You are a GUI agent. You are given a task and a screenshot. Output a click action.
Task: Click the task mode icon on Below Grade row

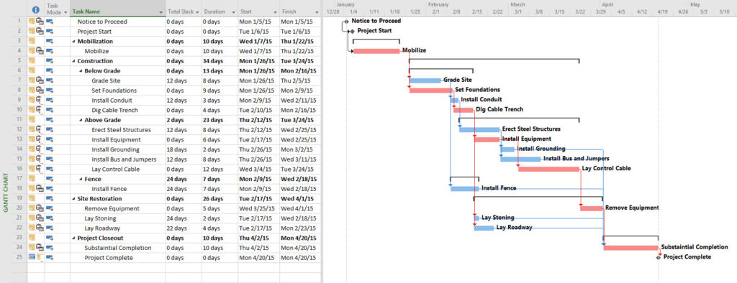pos(50,71)
